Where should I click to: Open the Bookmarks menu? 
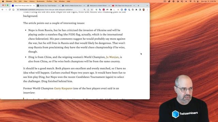[41, 1]
